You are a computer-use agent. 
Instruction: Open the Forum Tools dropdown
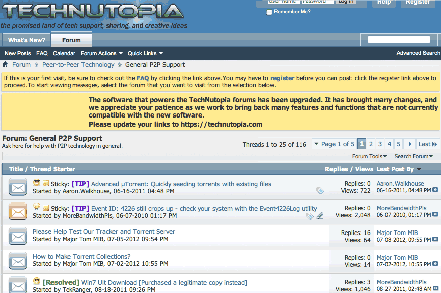[x=369, y=156]
